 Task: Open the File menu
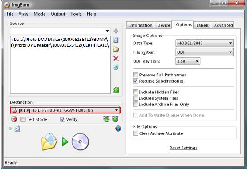pyautogui.click(x=10, y=14)
